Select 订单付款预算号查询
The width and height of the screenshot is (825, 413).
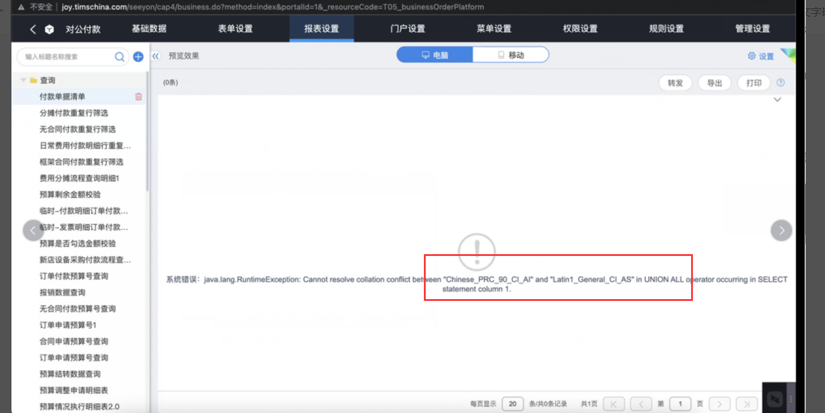pos(74,276)
